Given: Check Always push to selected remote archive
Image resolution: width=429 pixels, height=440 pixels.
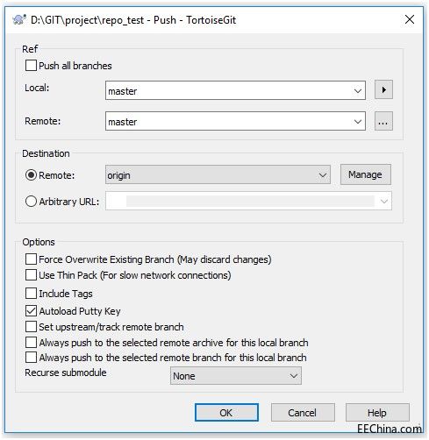Looking at the screenshot, I should click(x=31, y=342).
